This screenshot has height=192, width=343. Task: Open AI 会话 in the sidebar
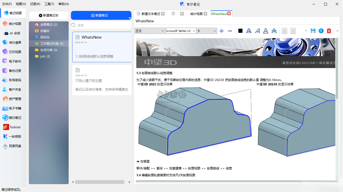[13, 33]
